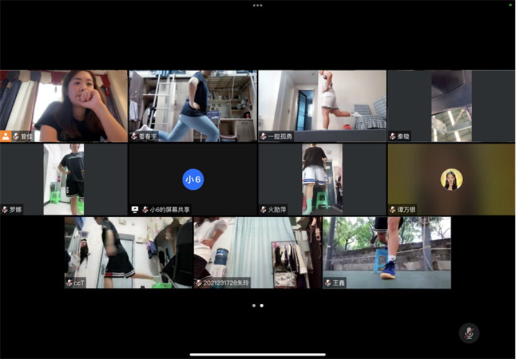Image resolution: width=516 pixels, height=359 pixels.
Task: Select 曾佳's video tile
Action: click(64, 102)
